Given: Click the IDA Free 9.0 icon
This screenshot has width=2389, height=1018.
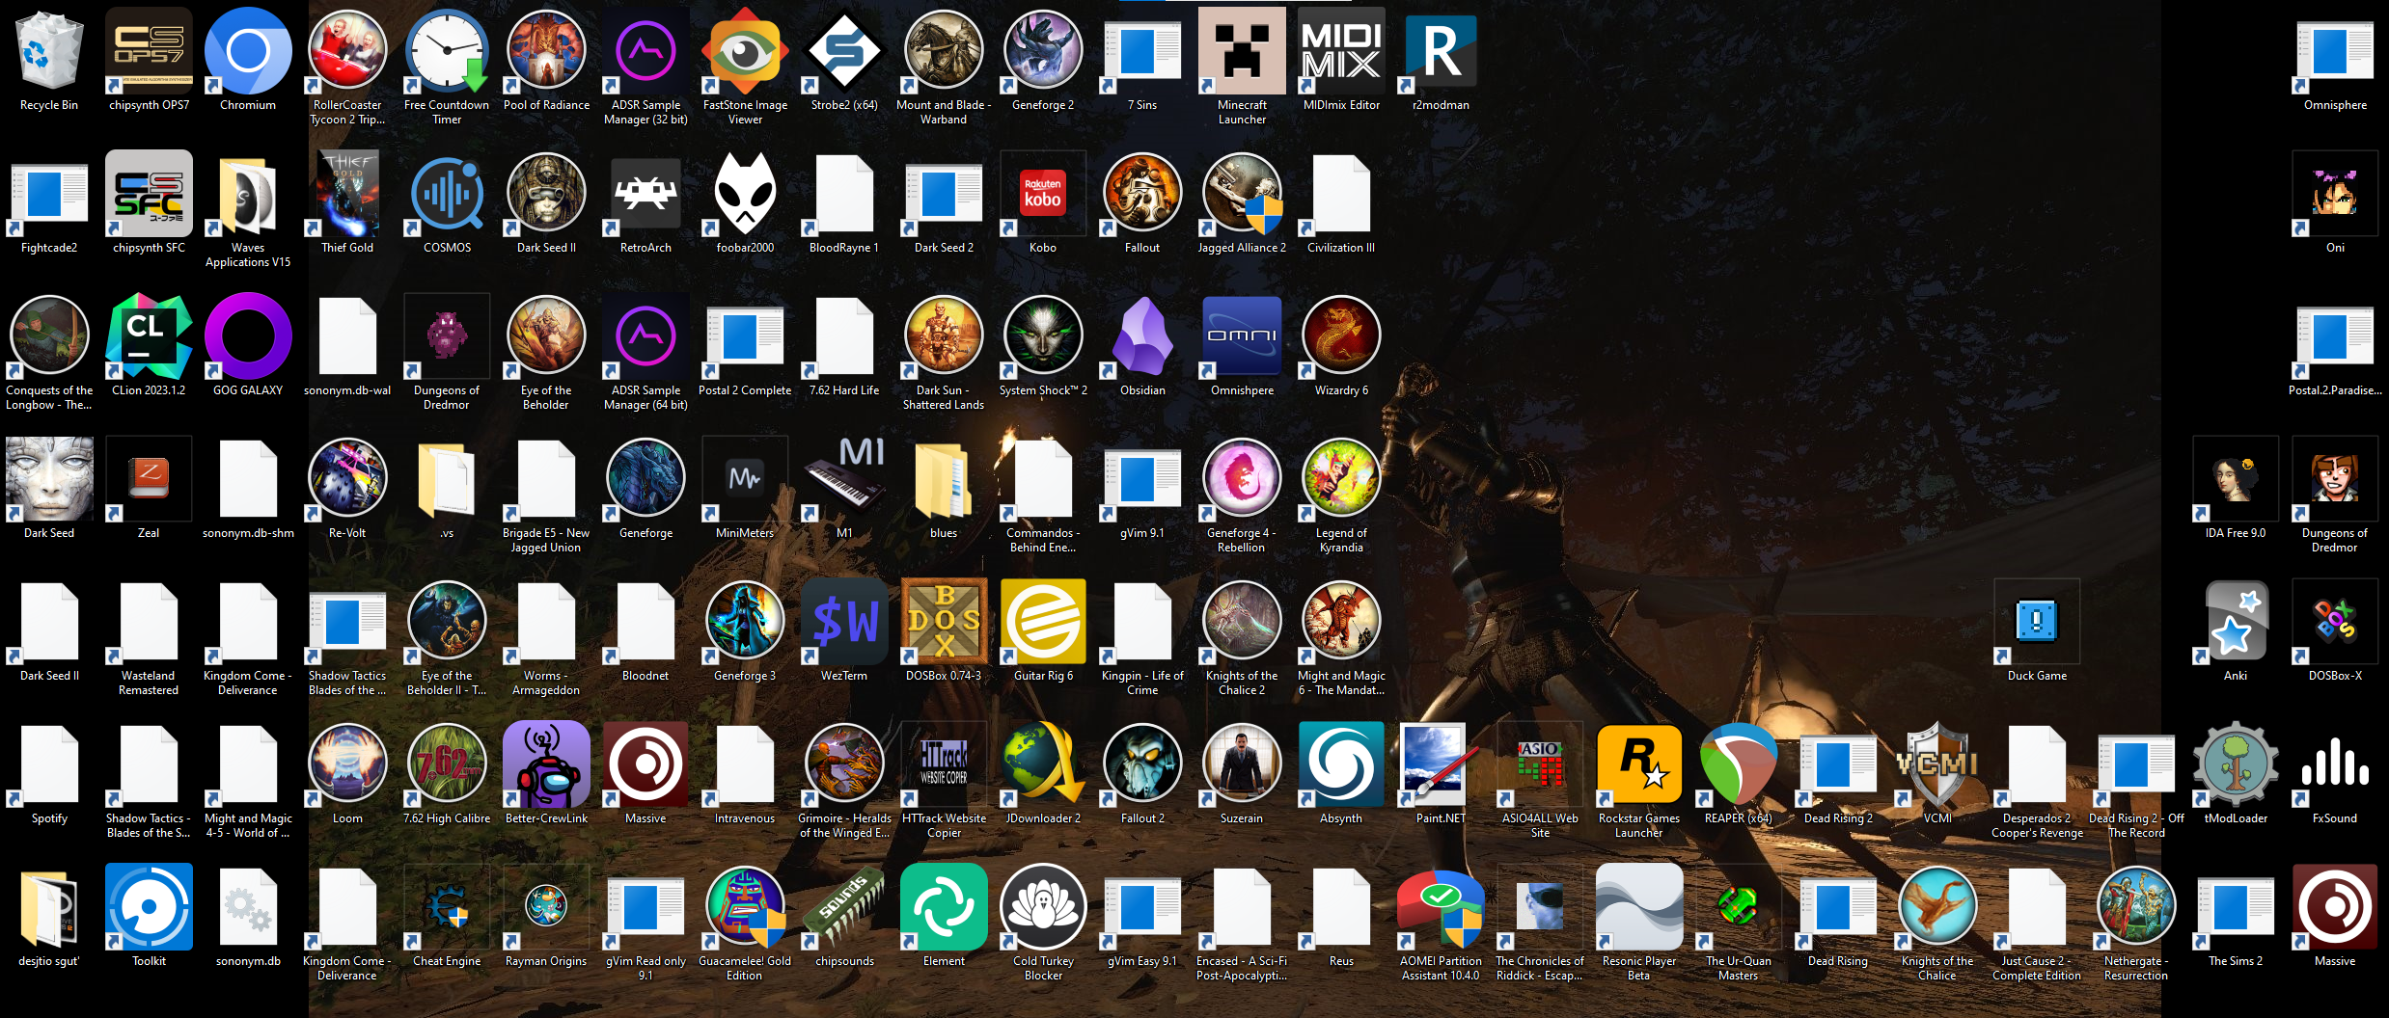Looking at the screenshot, I should point(2236,479).
